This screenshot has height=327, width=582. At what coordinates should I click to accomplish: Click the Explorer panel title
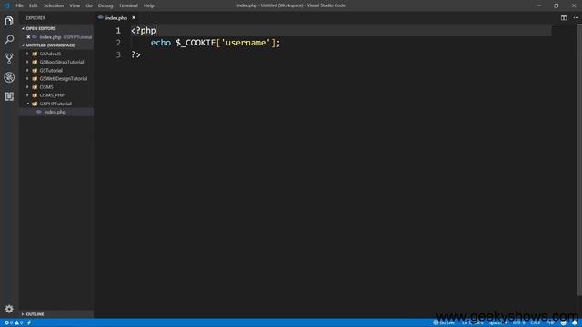pos(35,18)
